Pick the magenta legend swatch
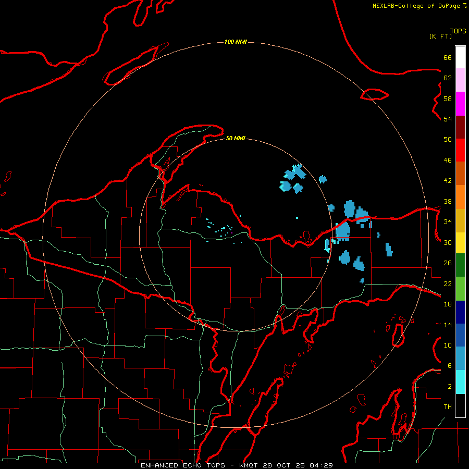The height and width of the screenshot is (469, 469). 460,104
